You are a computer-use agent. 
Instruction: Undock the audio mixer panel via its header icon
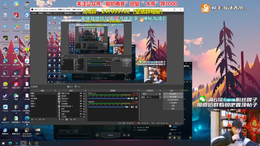(139, 91)
